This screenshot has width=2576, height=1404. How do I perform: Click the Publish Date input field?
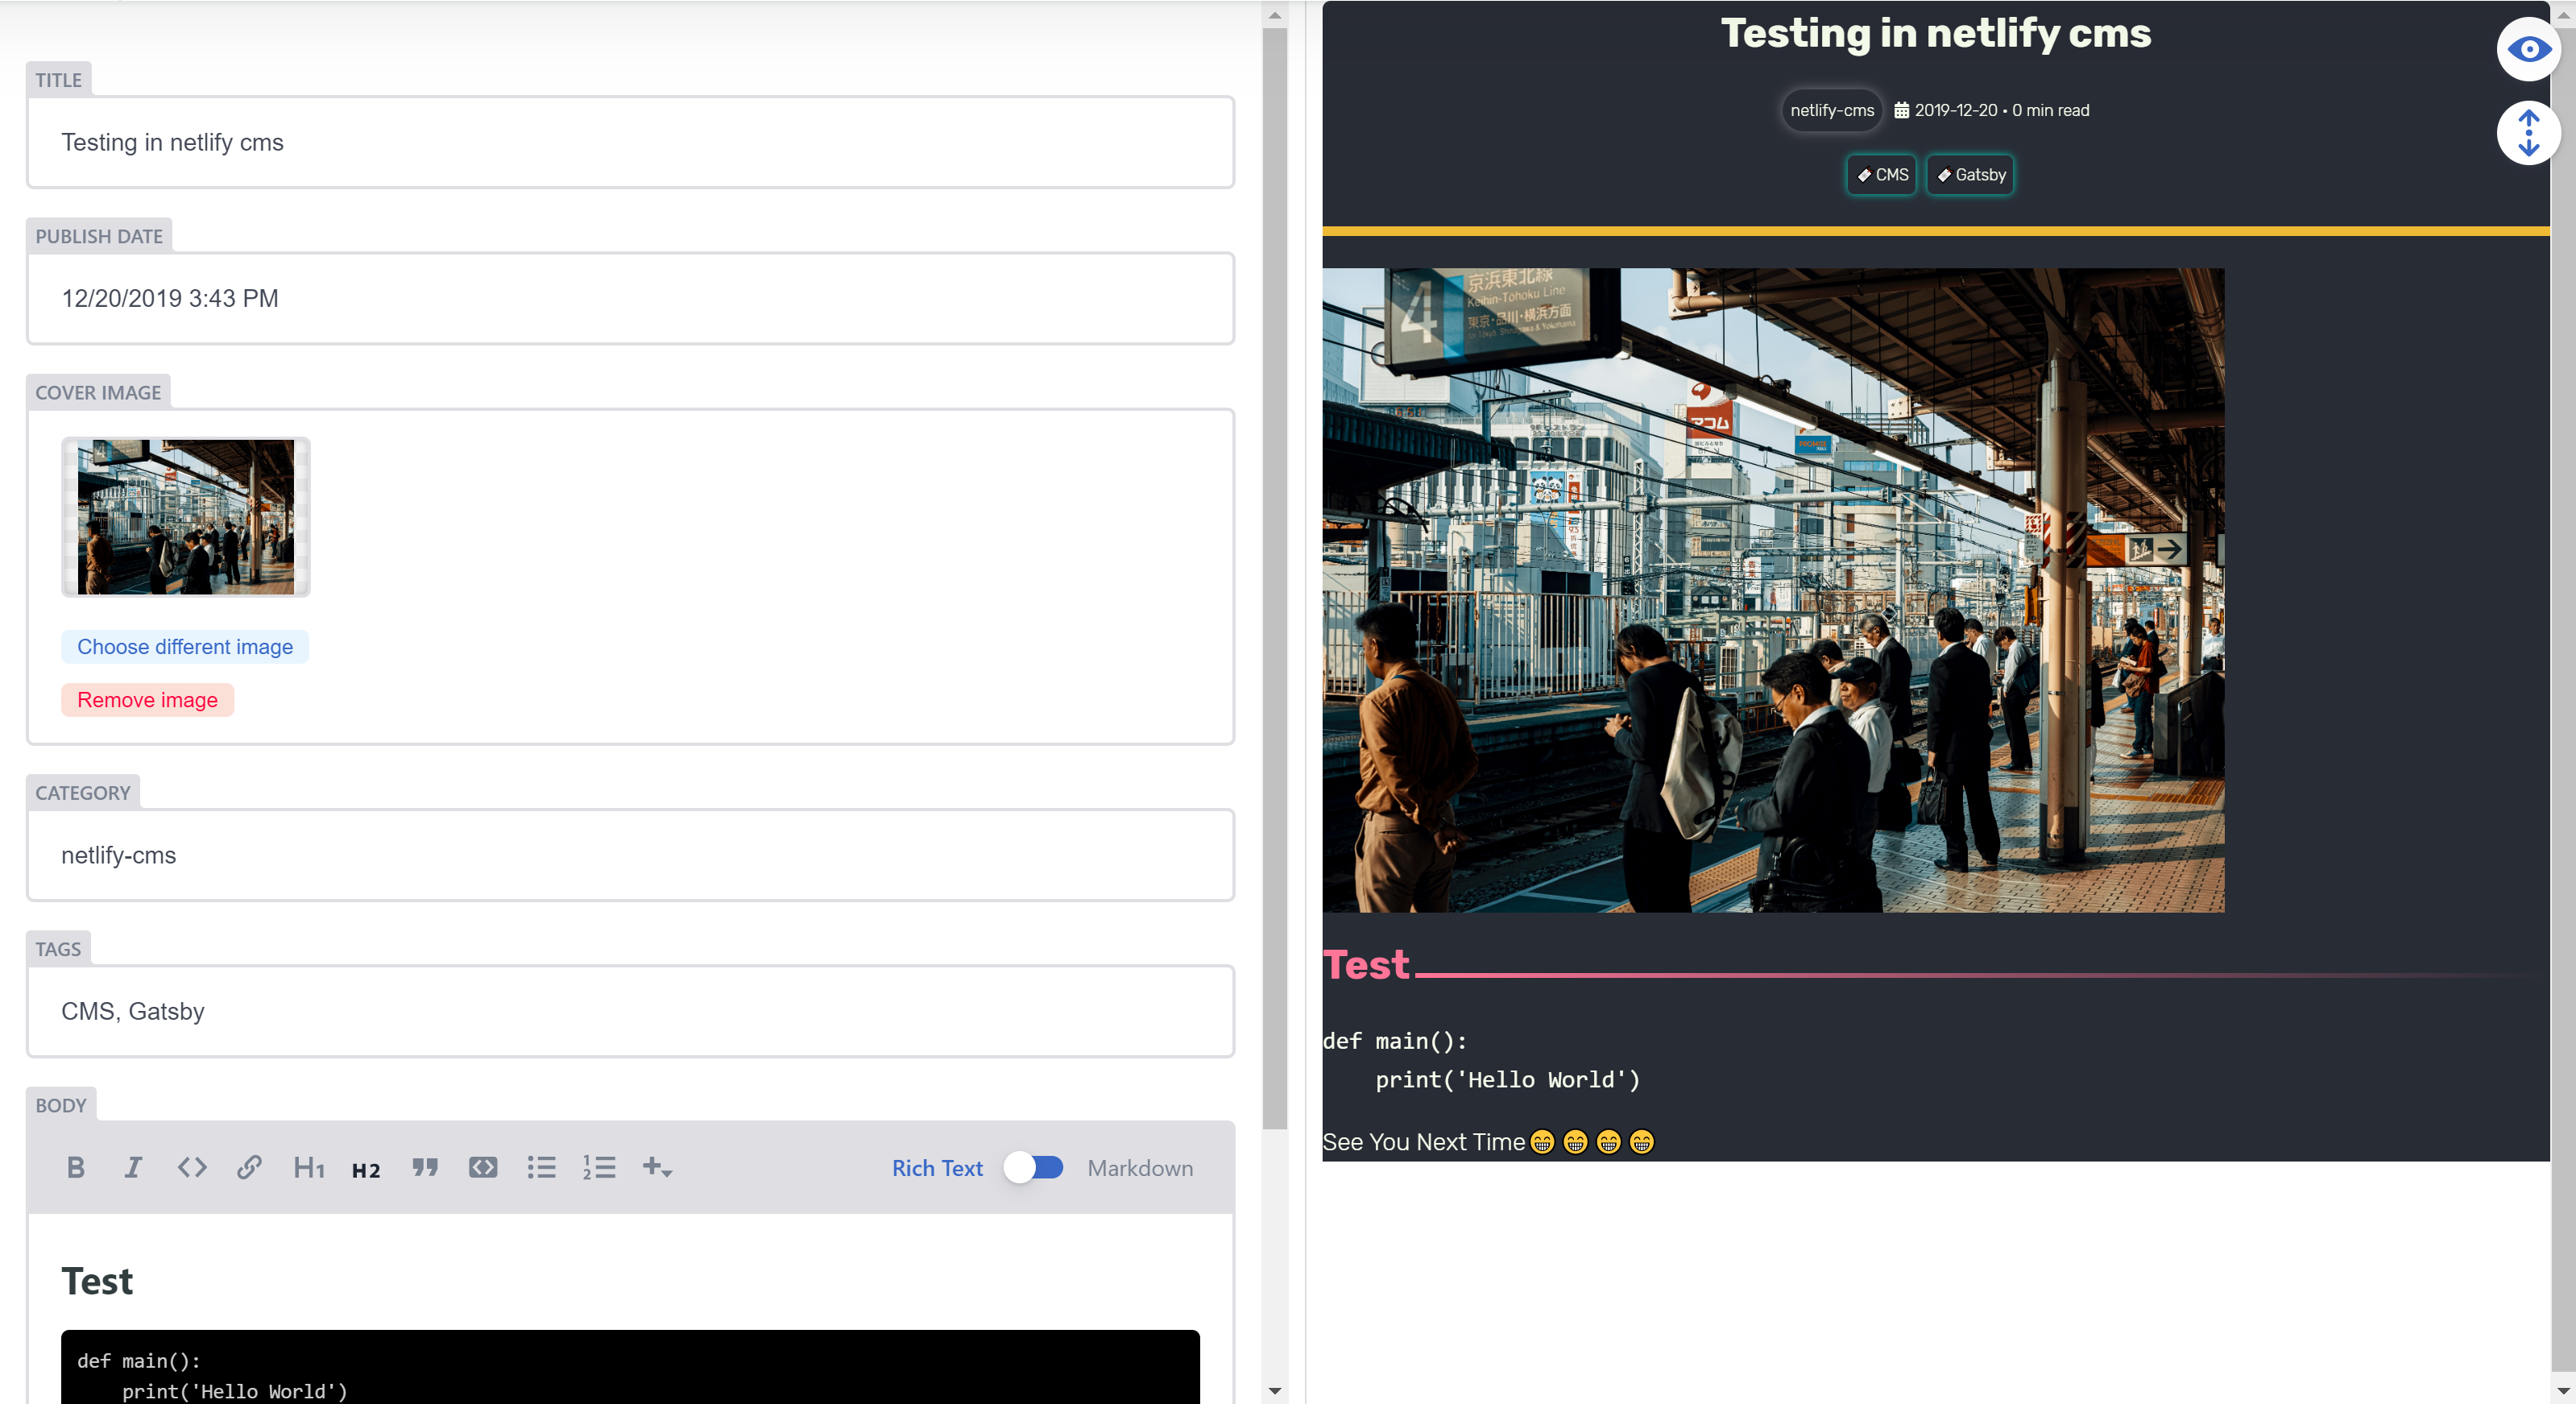[630, 298]
